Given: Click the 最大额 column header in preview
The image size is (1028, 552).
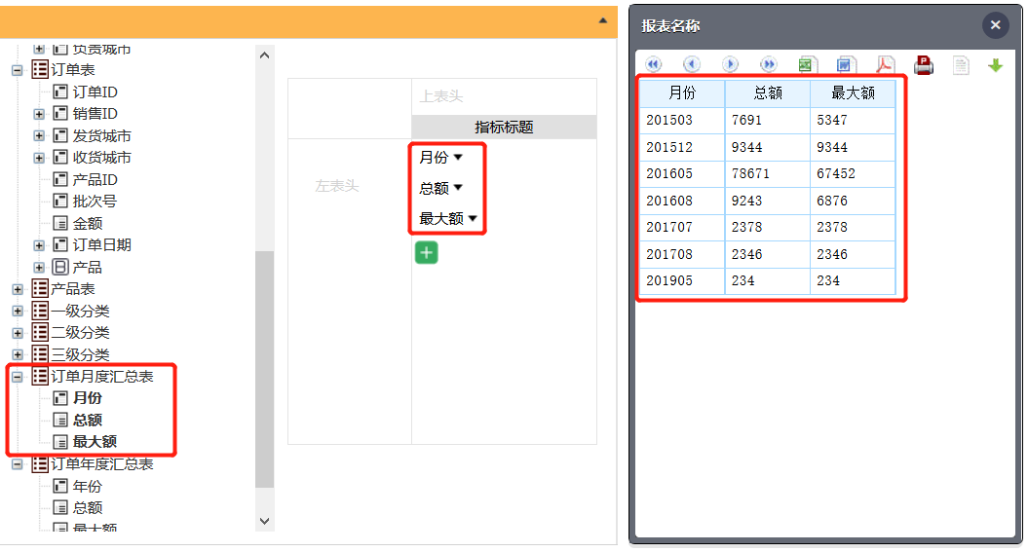Looking at the screenshot, I should click(853, 93).
